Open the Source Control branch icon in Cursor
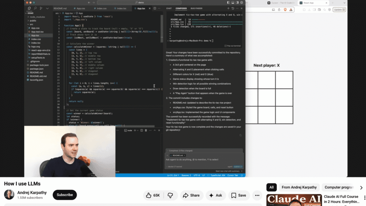 point(41,8)
